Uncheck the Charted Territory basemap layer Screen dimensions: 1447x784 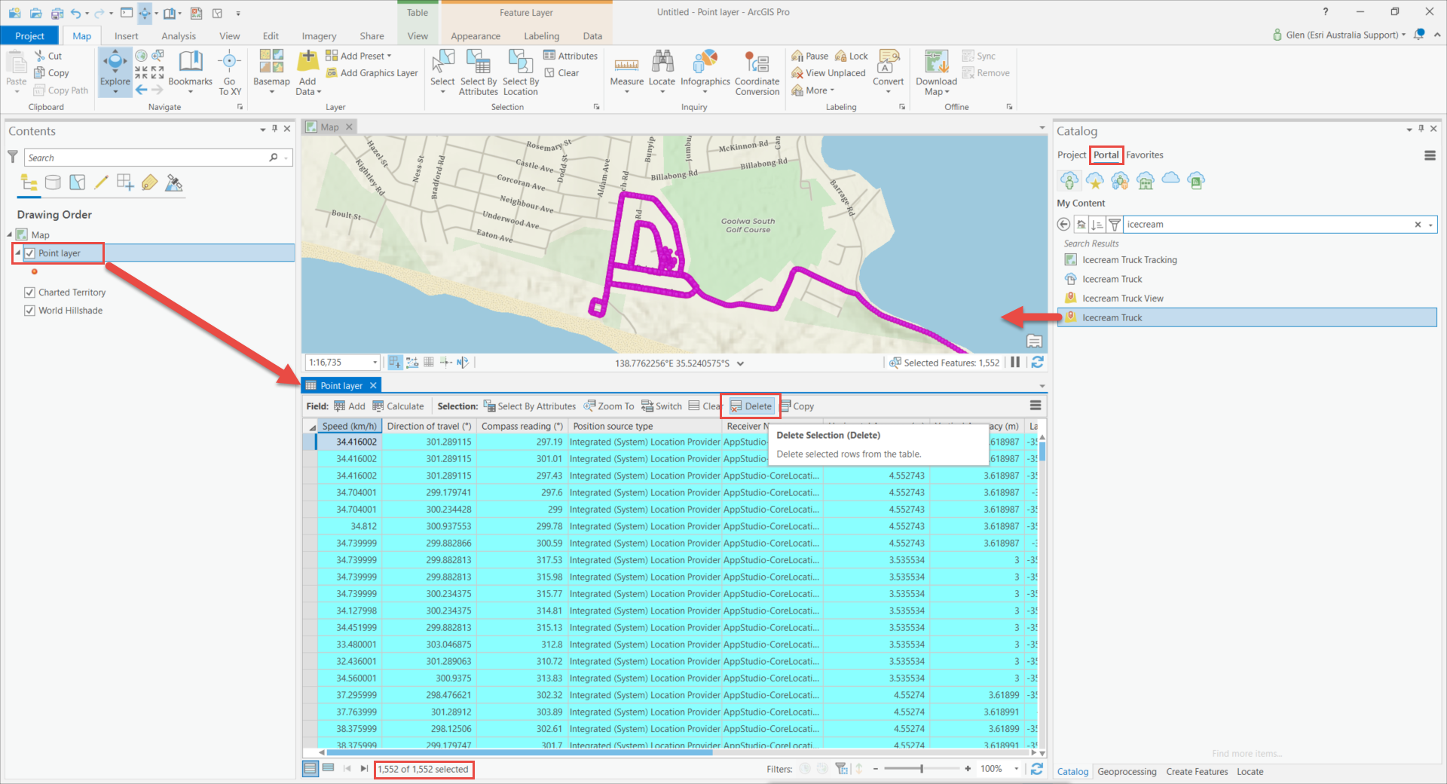(x=29, y=292)
